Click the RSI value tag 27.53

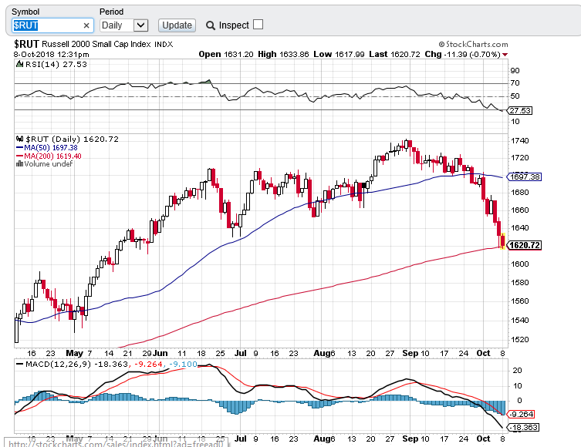coord(519,111)
